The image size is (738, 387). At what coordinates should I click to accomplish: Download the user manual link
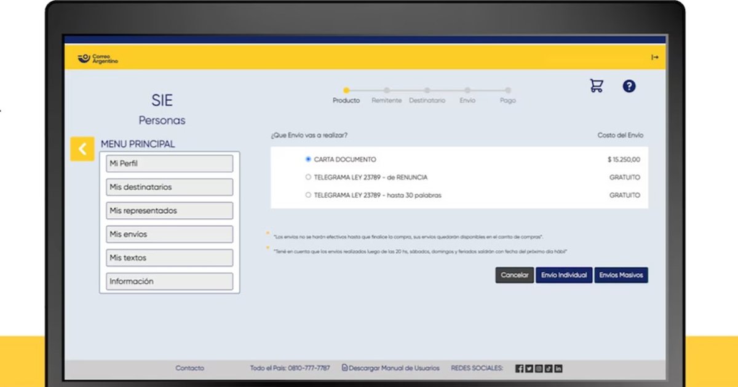tap(391, 368)
